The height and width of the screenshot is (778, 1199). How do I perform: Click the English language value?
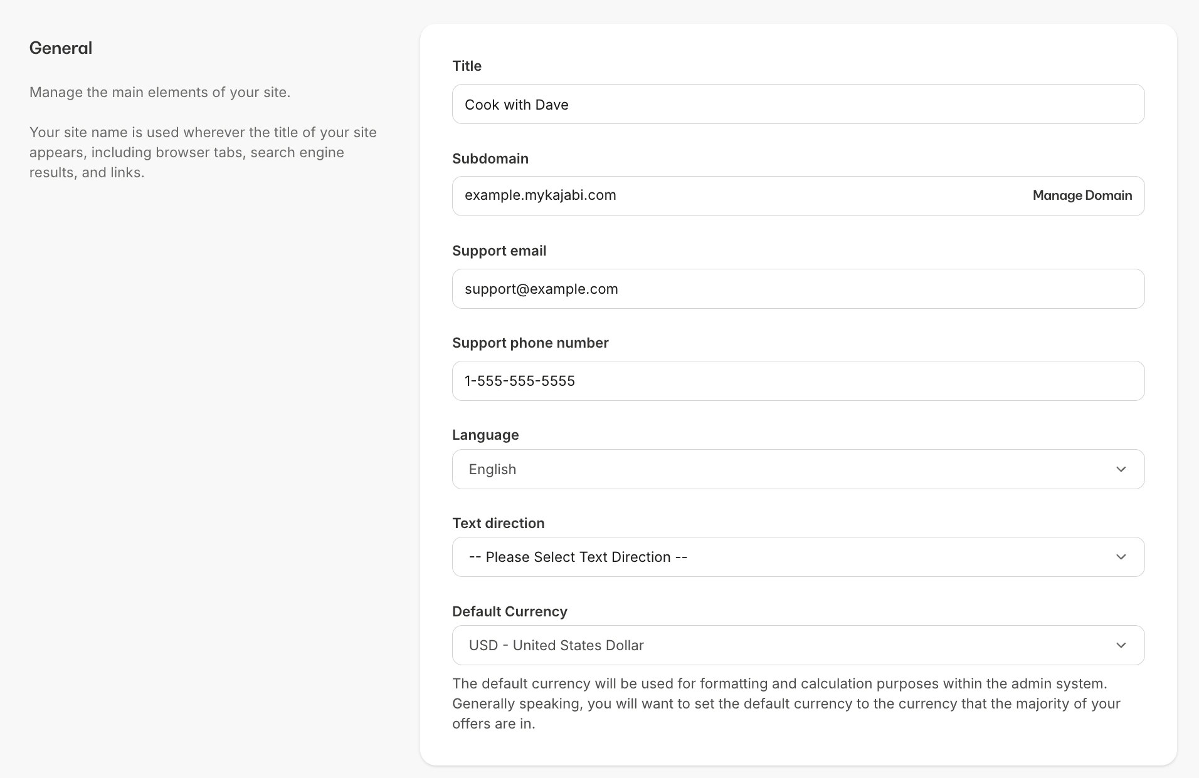point(492,469)
